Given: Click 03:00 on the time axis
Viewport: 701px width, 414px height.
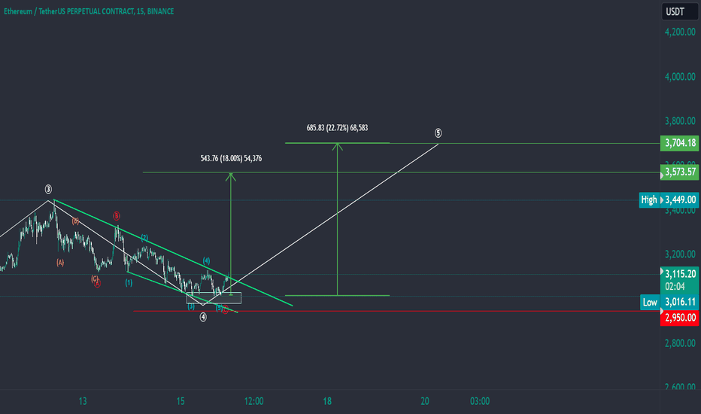Looking at the screenshot, I should [480, 401].
